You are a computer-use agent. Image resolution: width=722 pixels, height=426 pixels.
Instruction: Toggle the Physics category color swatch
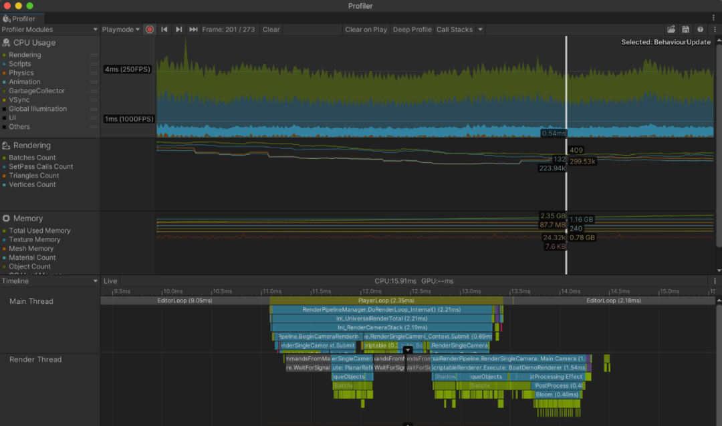4,73
